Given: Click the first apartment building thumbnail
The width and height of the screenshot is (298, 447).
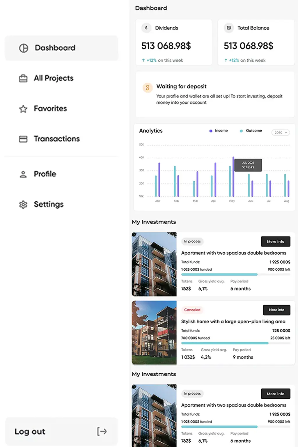Looking at the screenshot, I should click(154, 264).
